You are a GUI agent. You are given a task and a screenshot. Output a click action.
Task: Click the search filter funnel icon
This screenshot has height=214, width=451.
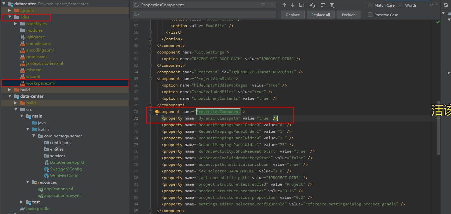tap(332, 5)
